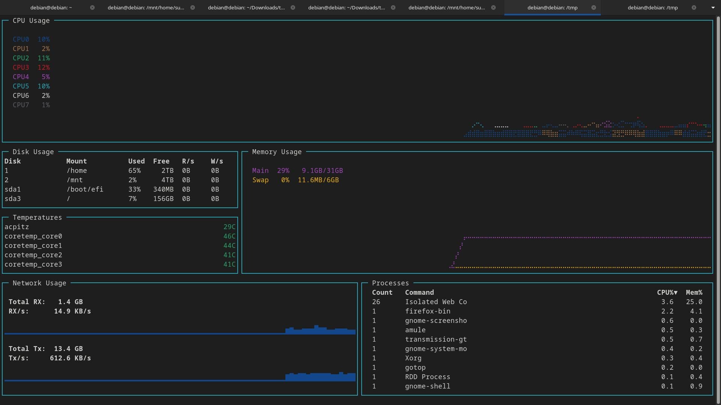Viewport: 721px width, 405px height.
Task: Switch to the debian@debian: ~ tab
Action: (51, 7)
